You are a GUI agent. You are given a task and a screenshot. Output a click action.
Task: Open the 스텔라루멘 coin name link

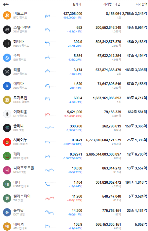point(22,27)
